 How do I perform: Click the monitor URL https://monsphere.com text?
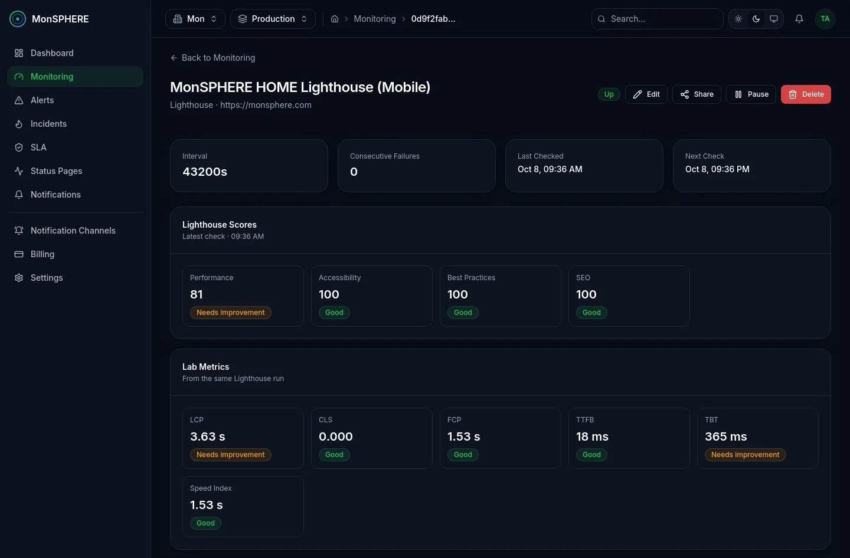[x=266, y=105]
